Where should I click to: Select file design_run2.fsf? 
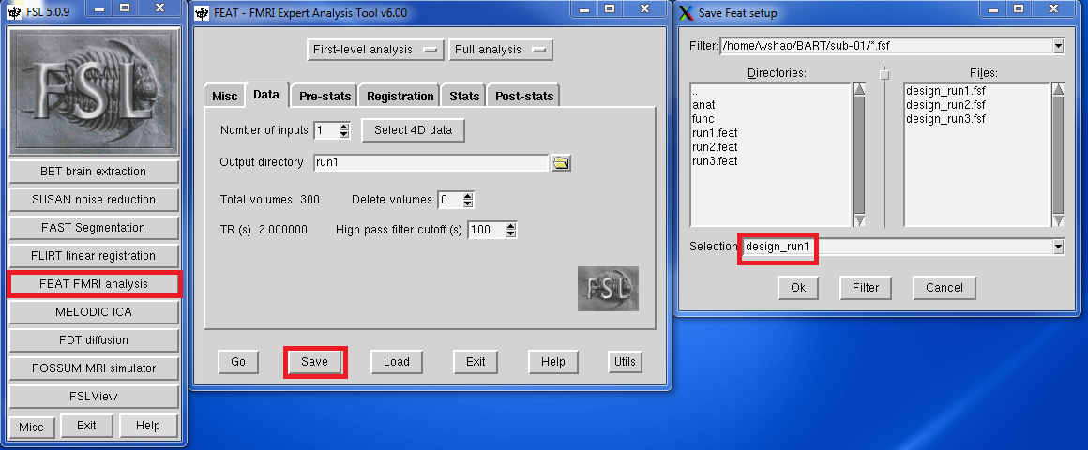point(945,105)
